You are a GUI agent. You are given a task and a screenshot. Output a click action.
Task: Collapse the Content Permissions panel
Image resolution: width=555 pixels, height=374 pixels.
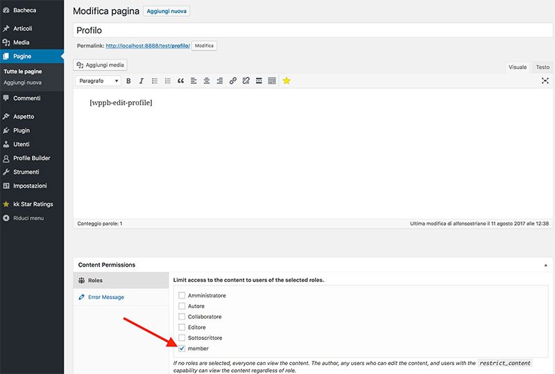tap(545, 265)
